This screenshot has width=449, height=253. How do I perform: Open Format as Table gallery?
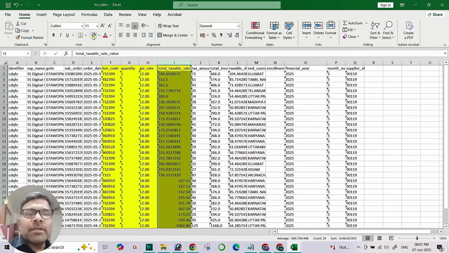coord(274,31)
